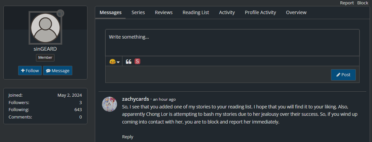Focus the Write something text box

tap(232, 42)
